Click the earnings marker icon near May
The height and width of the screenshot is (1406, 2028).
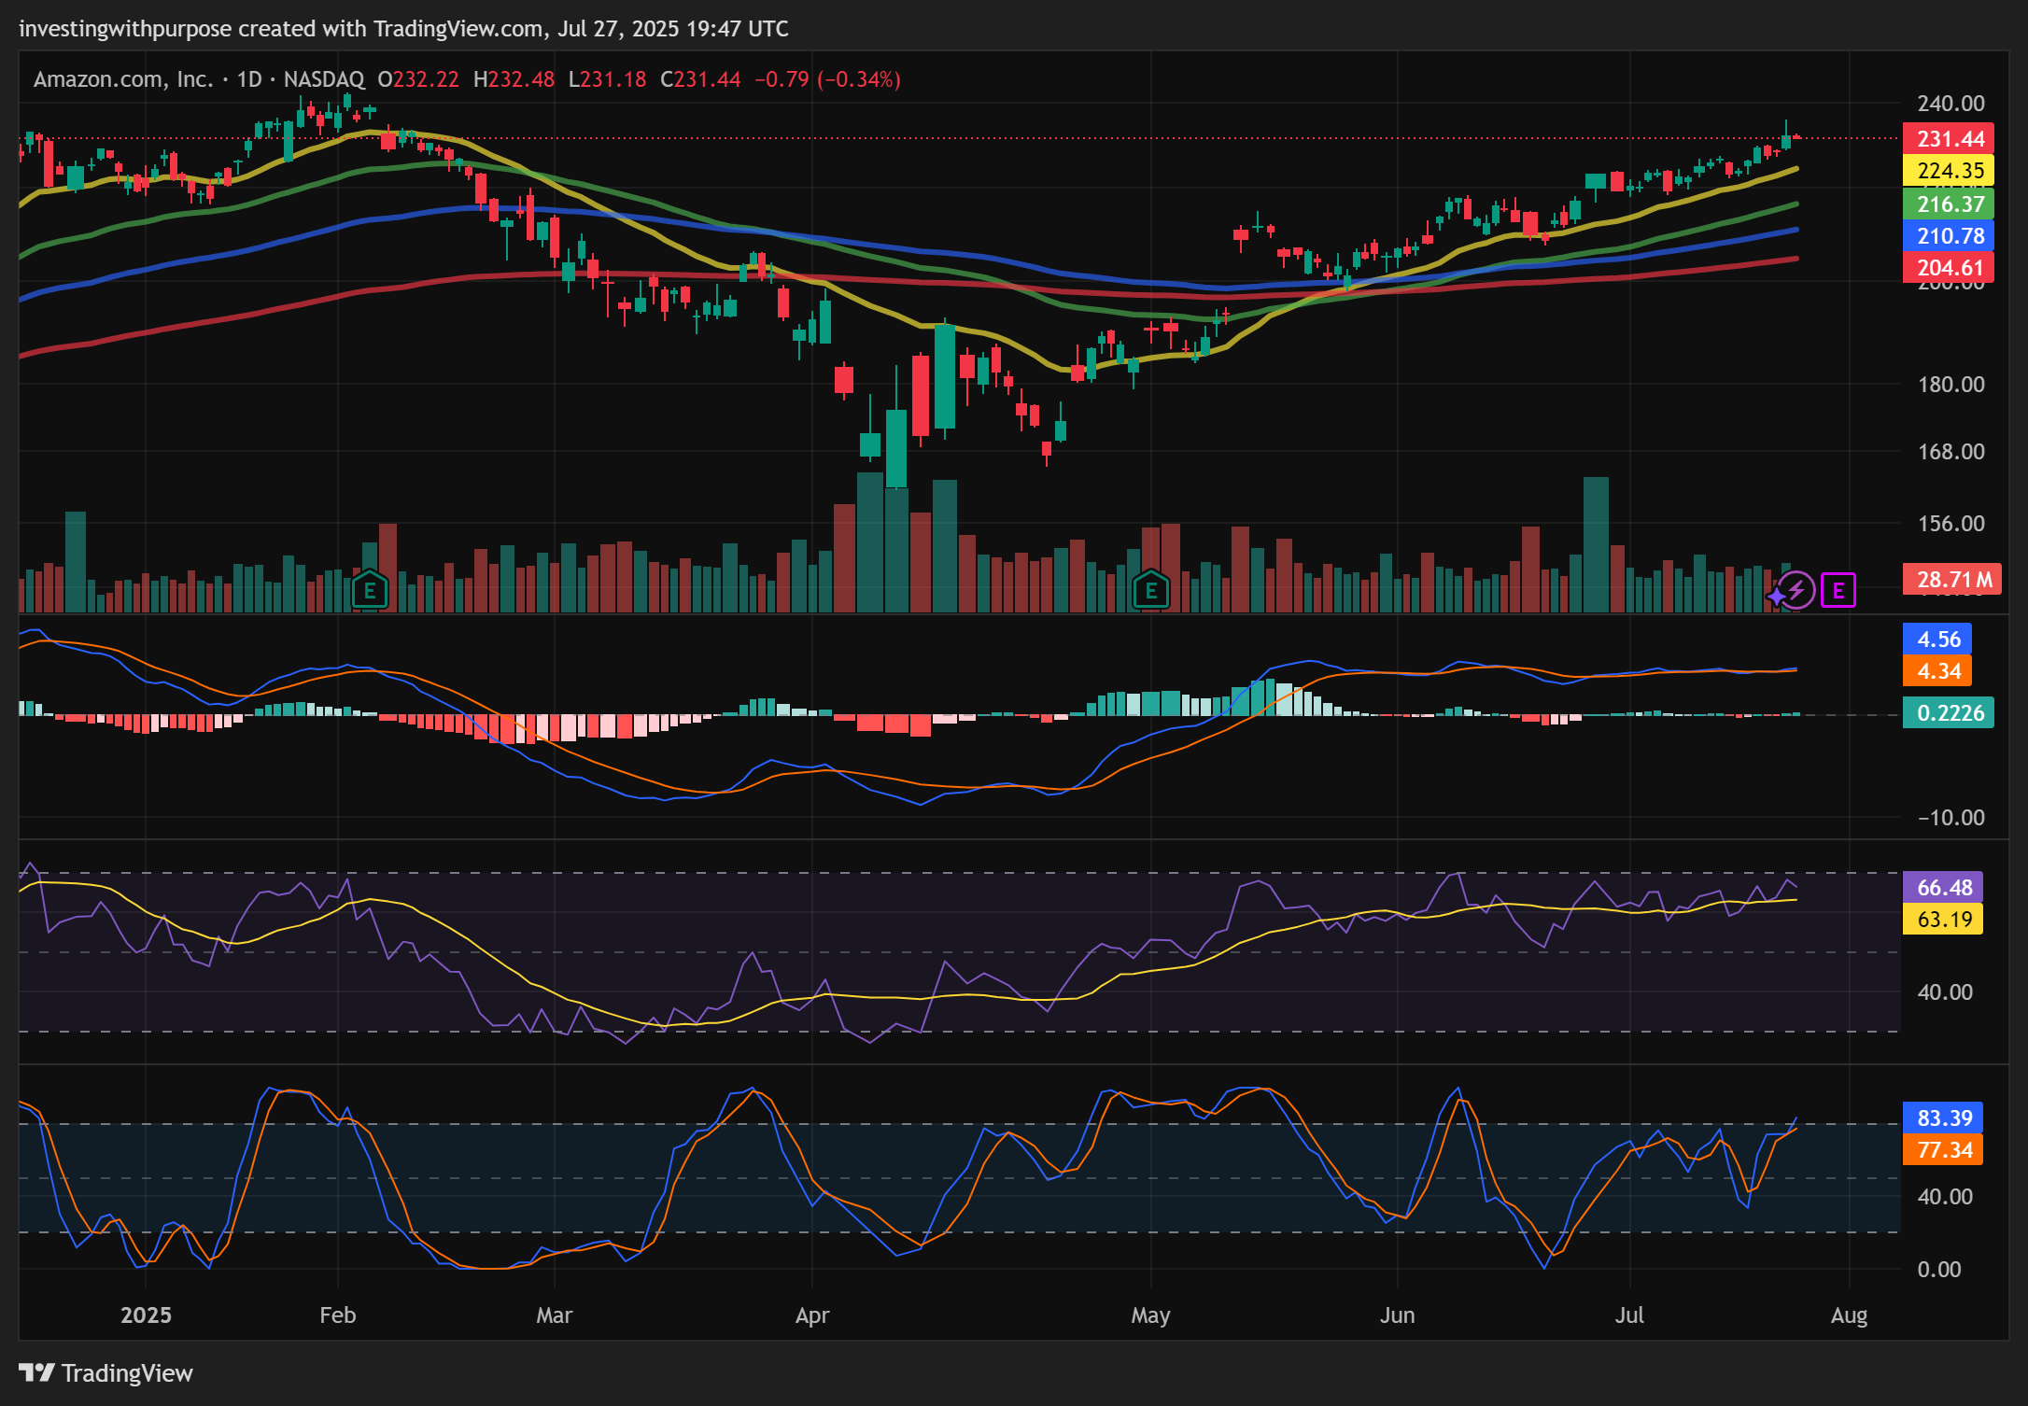[1150, 590]
